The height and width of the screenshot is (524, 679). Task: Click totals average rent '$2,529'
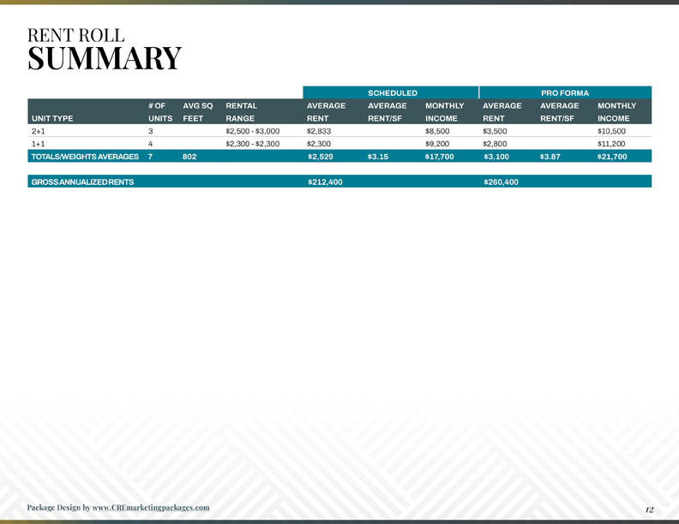(x=321, y=157)
